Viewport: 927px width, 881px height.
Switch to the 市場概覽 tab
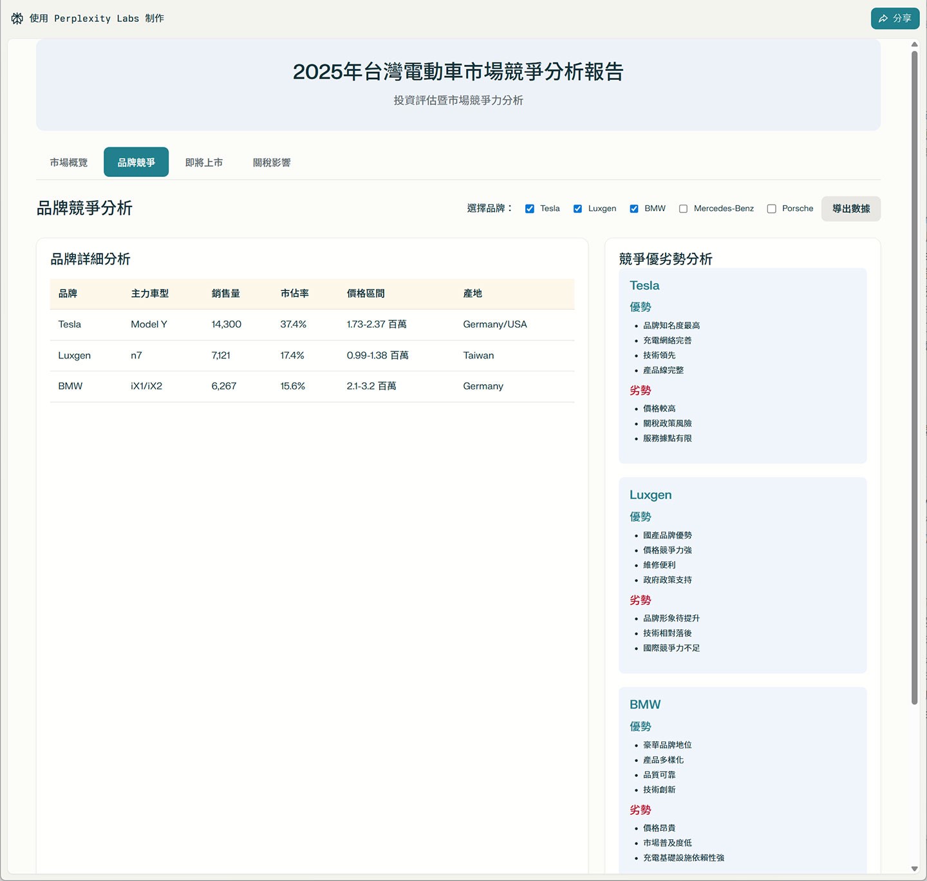[68, 162]
